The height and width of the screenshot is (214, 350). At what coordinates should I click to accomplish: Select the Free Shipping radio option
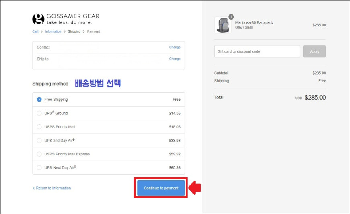[x=39, y=99]
